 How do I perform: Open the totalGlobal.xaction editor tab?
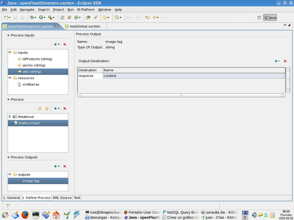[85, 26]
